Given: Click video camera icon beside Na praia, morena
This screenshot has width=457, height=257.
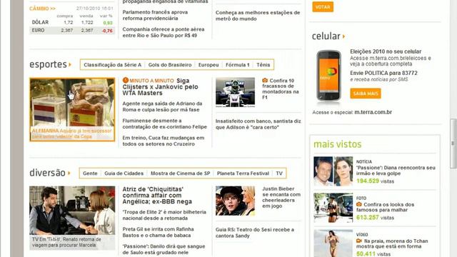Looking at the screenshot, I should pyautogui.click(x=359, y=241).
